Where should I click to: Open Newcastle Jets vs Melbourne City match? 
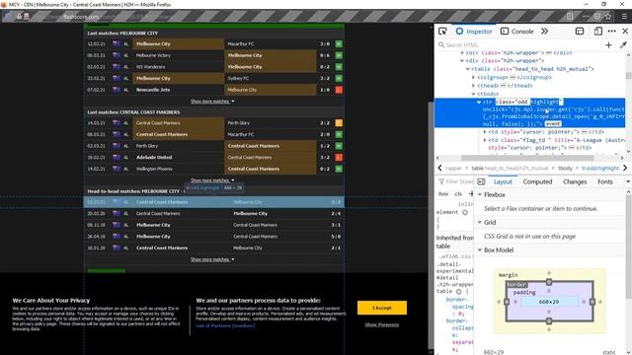[214, 90]
